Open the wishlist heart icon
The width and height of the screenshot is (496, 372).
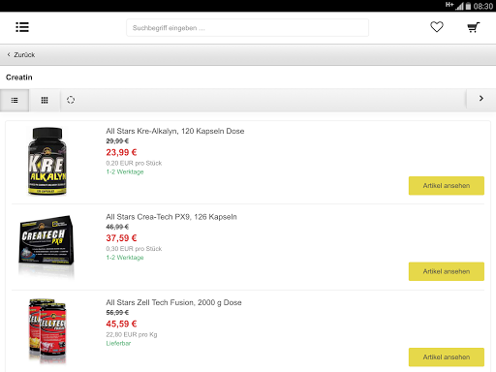click(437, 27)
